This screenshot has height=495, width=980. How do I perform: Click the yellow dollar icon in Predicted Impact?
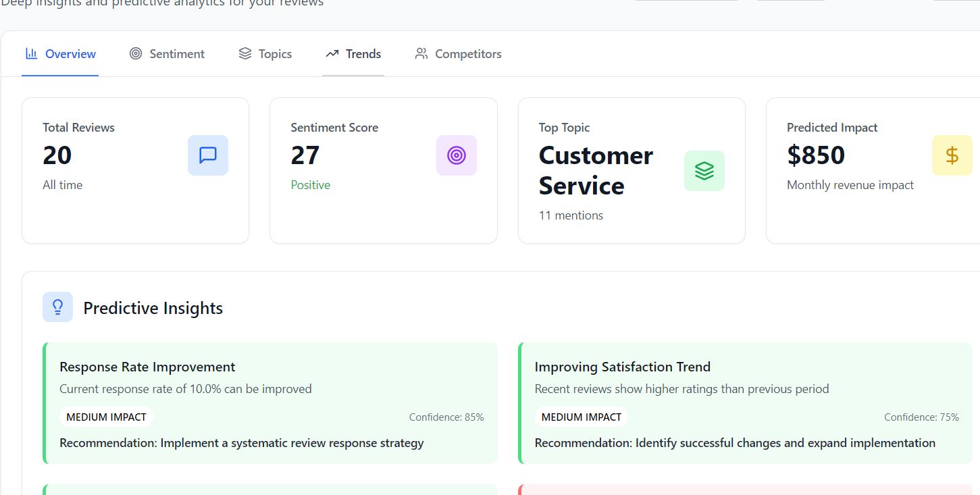click(952, 155)
